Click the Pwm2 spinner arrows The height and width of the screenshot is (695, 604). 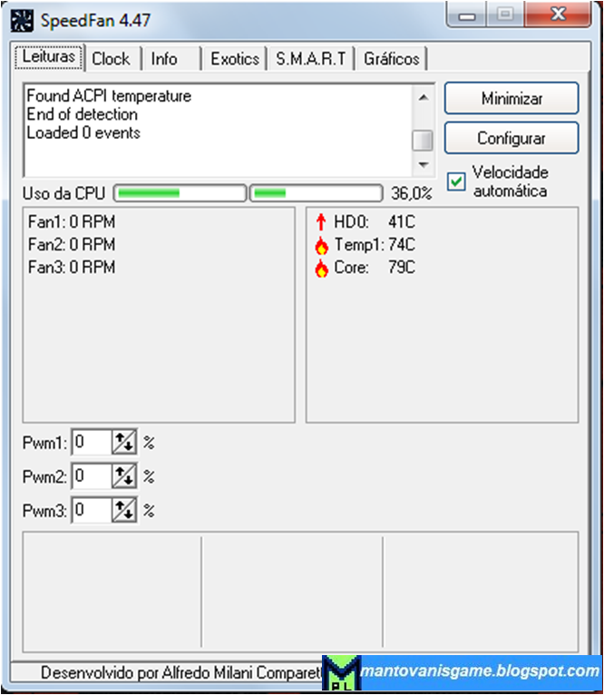click(124, 476)
